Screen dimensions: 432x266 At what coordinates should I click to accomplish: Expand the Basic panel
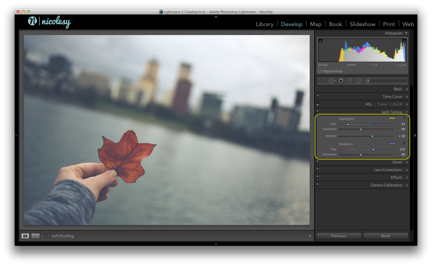click(398, 89)
